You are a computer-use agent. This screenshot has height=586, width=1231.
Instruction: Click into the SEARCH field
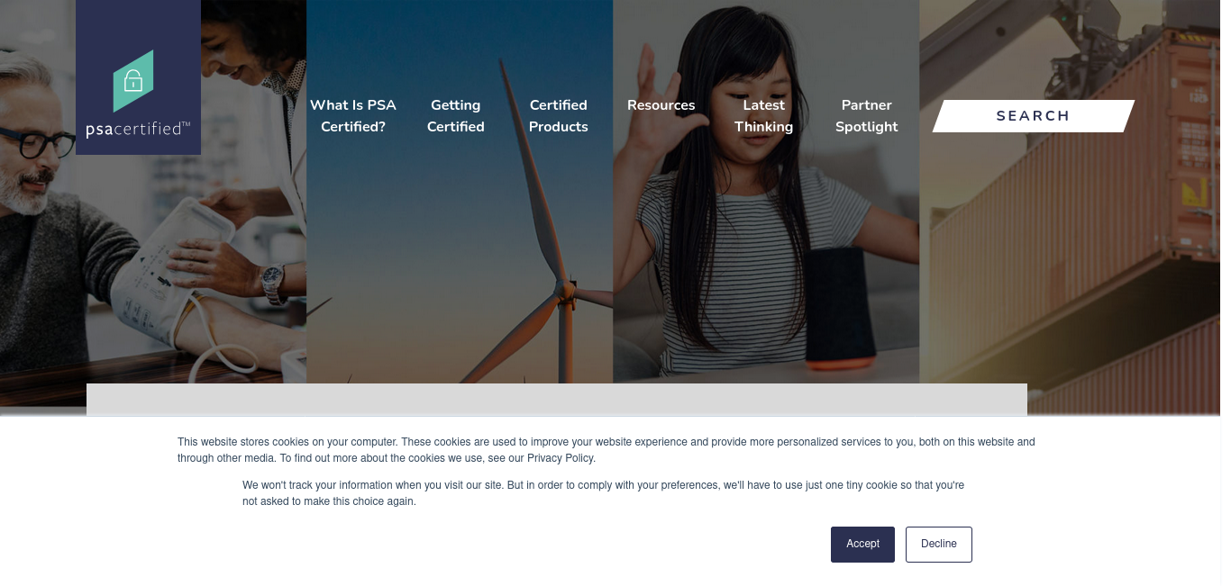pyautogui.click(x=1033, y=116)
